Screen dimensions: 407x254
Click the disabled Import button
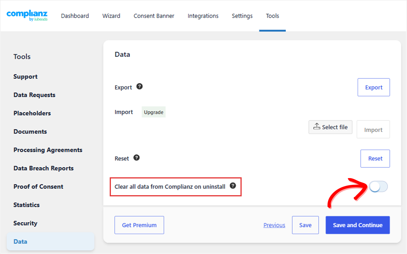point(373,130)
